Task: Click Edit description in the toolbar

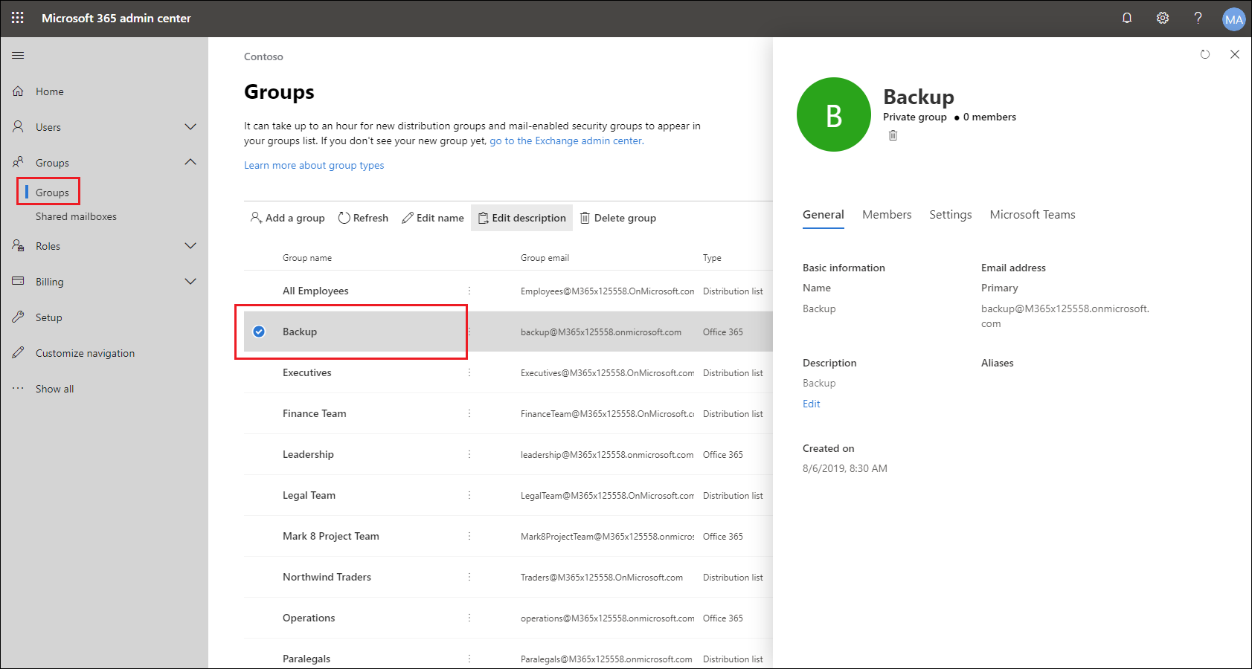Action: coord(521,218)
